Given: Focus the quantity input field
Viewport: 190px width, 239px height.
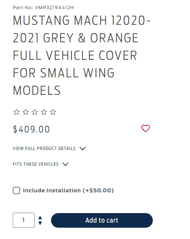Looking at the screenshot, I should pos(24,220).
